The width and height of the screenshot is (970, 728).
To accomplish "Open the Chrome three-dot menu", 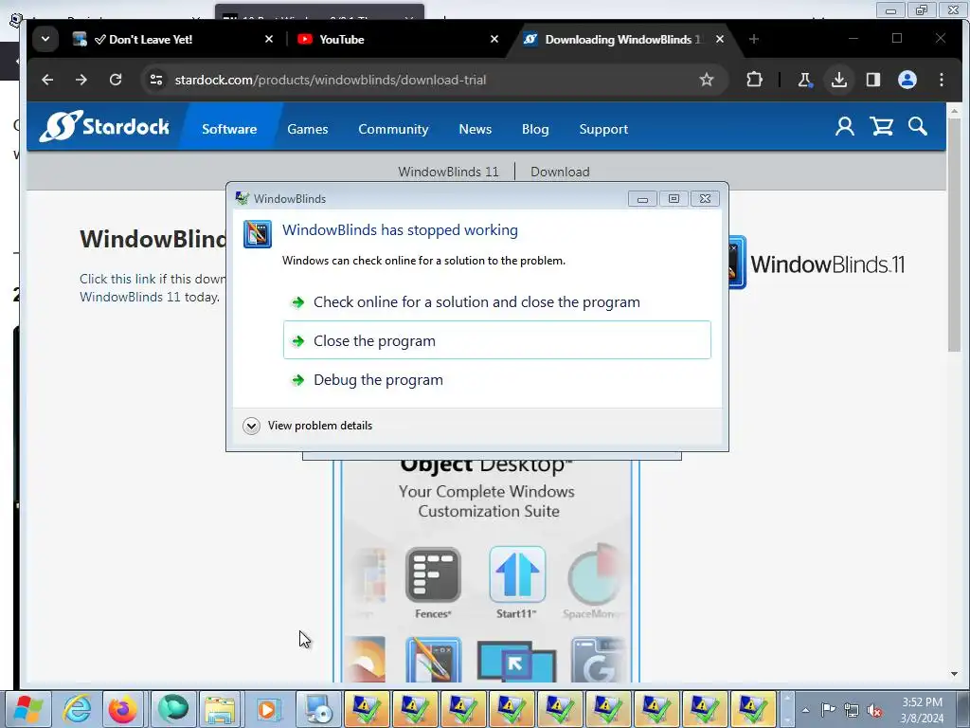I will (942, 80).
